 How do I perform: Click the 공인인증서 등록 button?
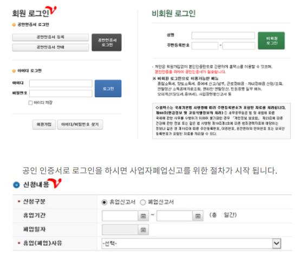[x=50, y=37]
